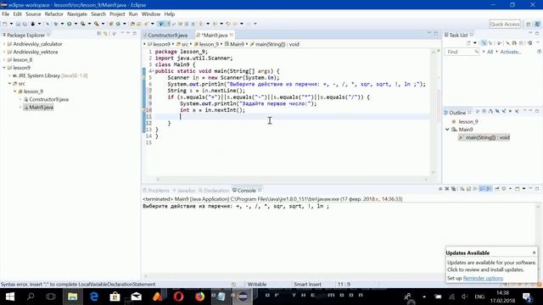Screen dimensions: 543x305
Task: Close the Updates Available popup
Action: [534, 252]
